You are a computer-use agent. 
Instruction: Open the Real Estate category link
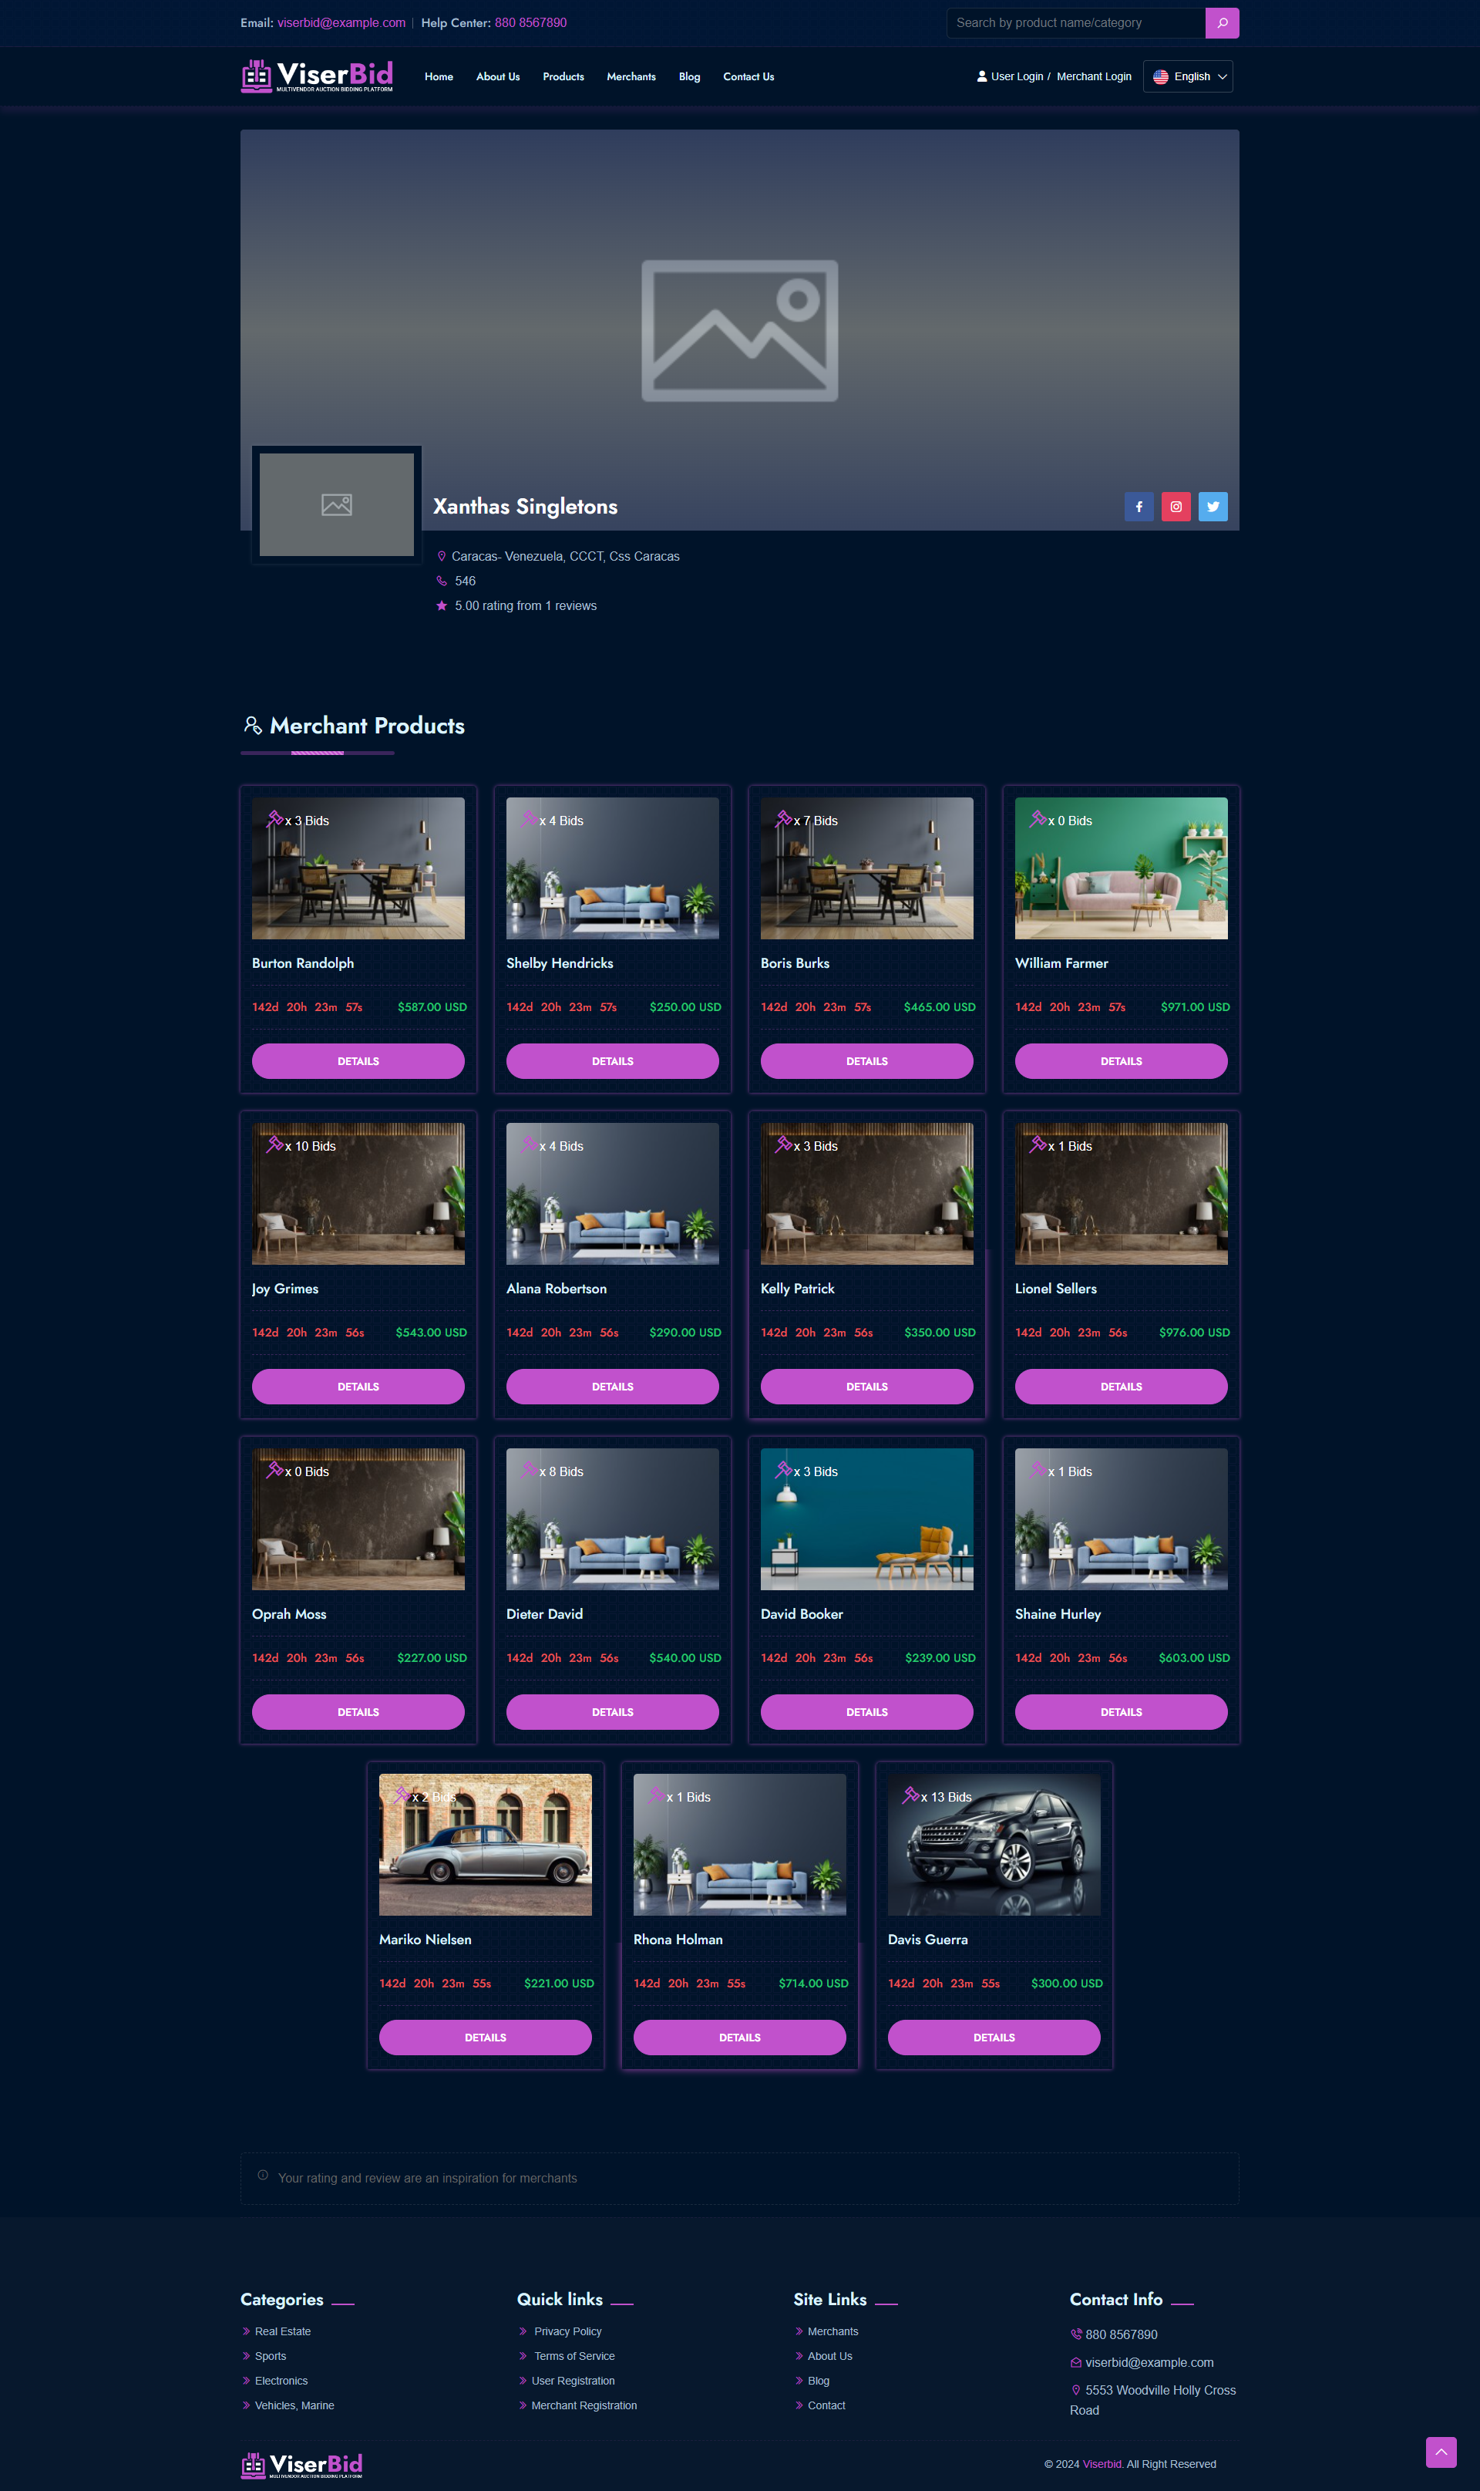pyautogui.click(x=282, y=2331)
